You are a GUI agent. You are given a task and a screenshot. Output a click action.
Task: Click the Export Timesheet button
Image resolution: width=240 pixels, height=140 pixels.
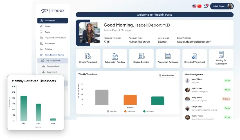point(167,75)
